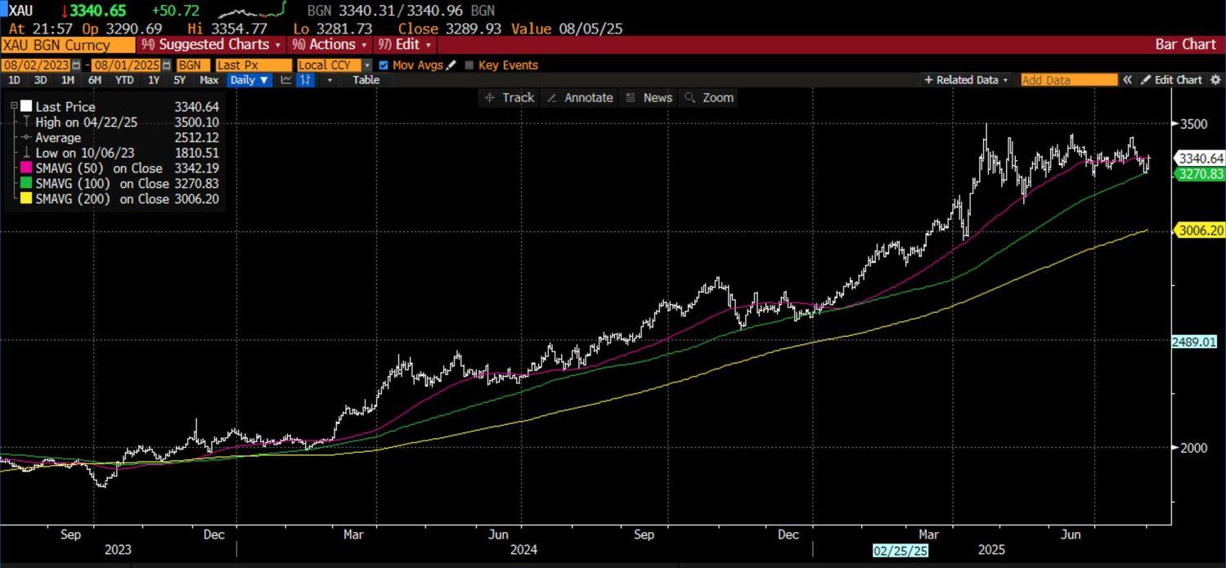Collapse the legend box toggle

pos(14,106)
